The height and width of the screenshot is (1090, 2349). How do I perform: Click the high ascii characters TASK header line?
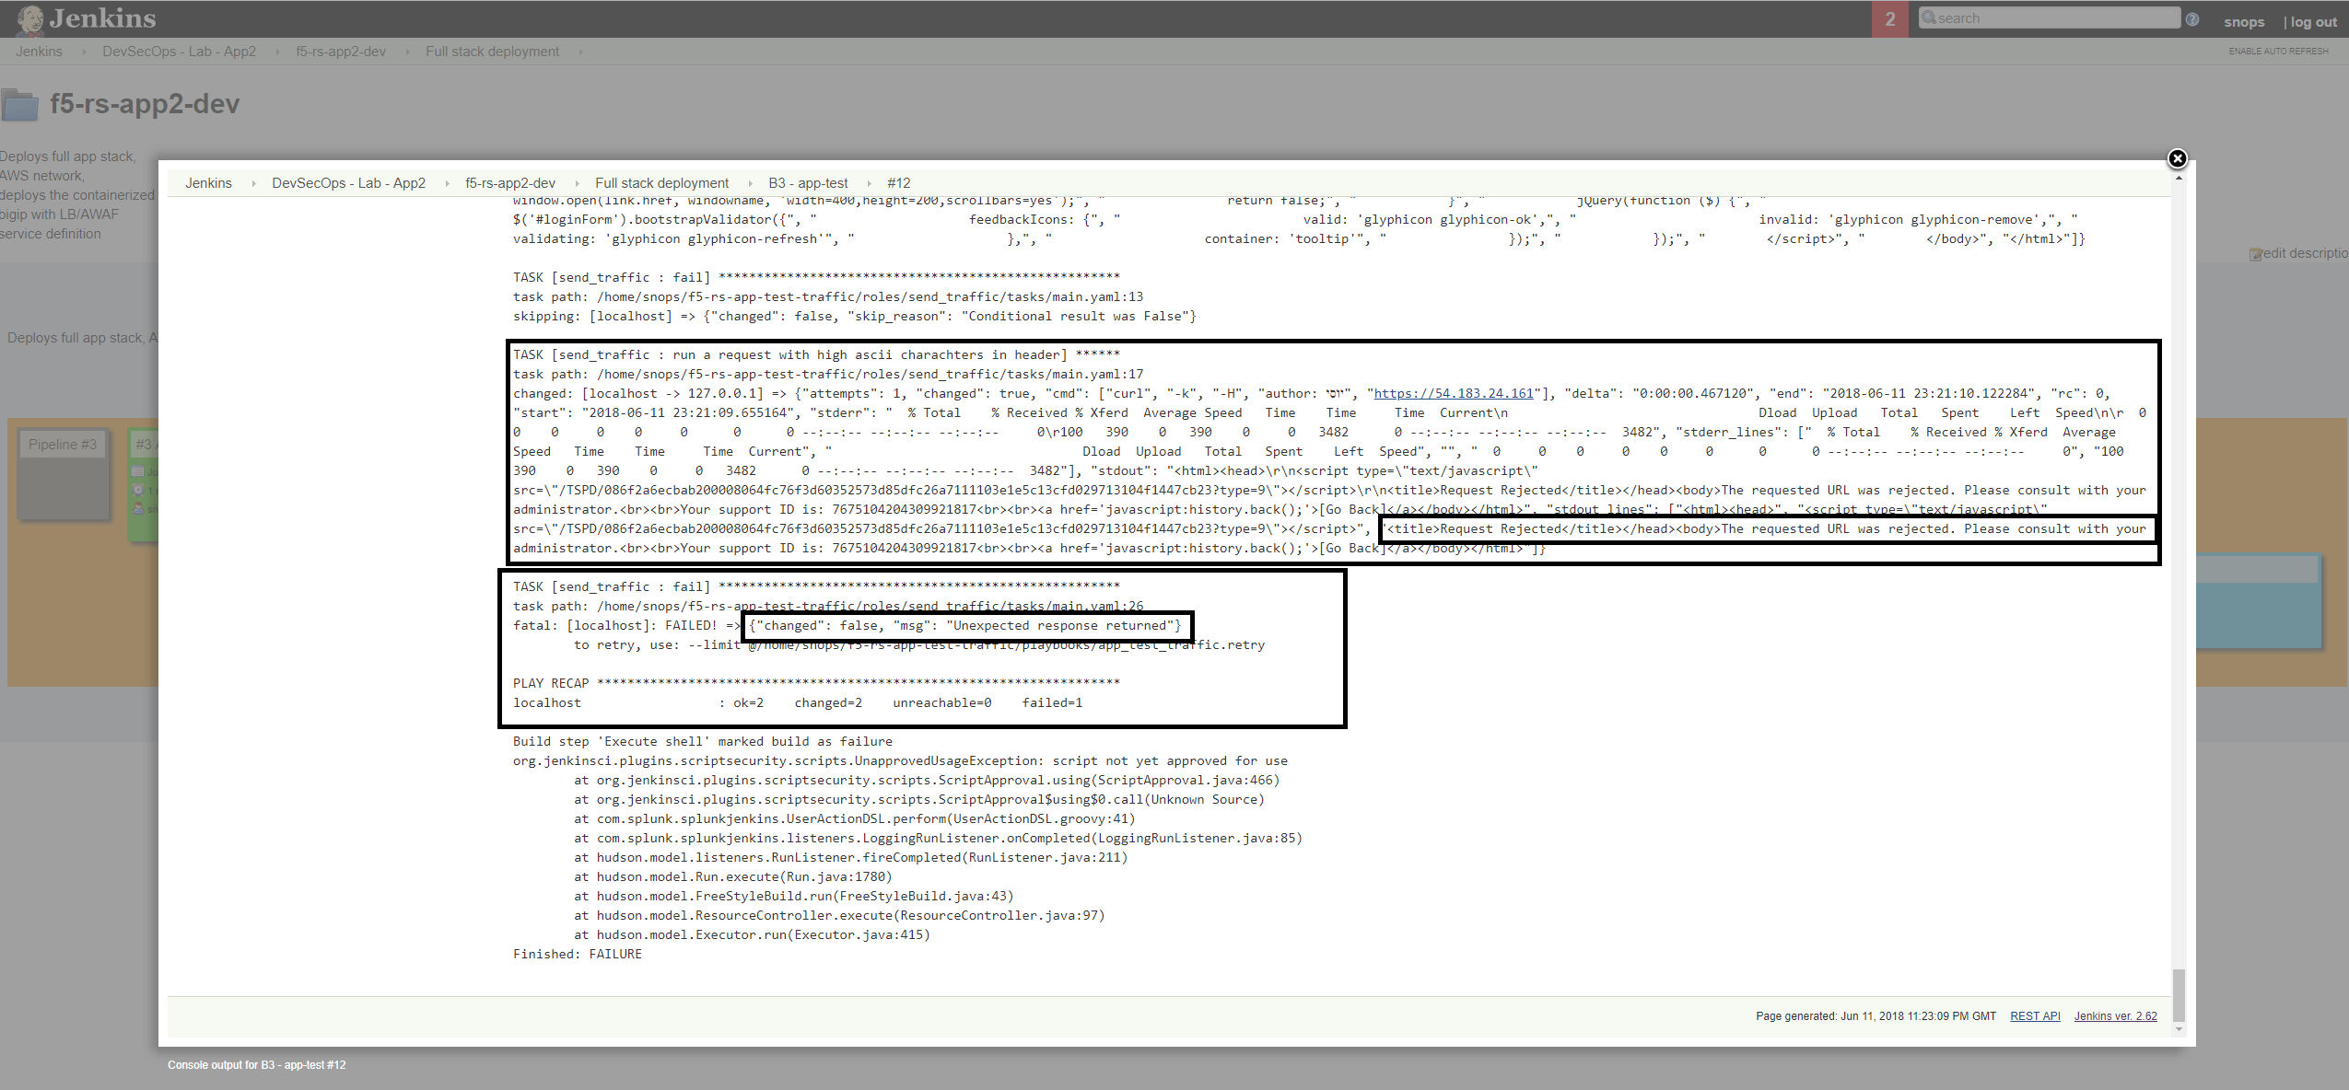816,354
